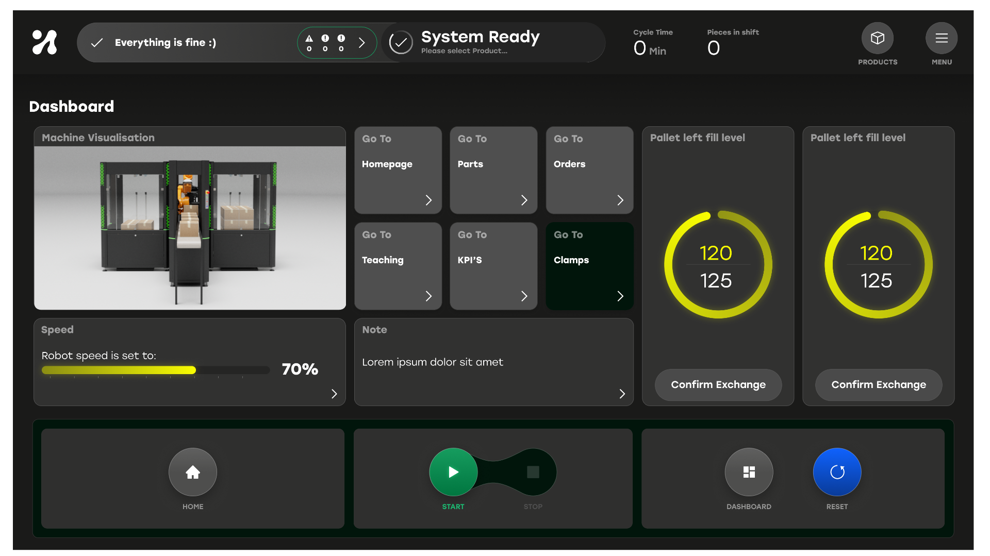Confirm Exchange on second pallet panel
The image size is (990, 556).
tap(878, 384)
